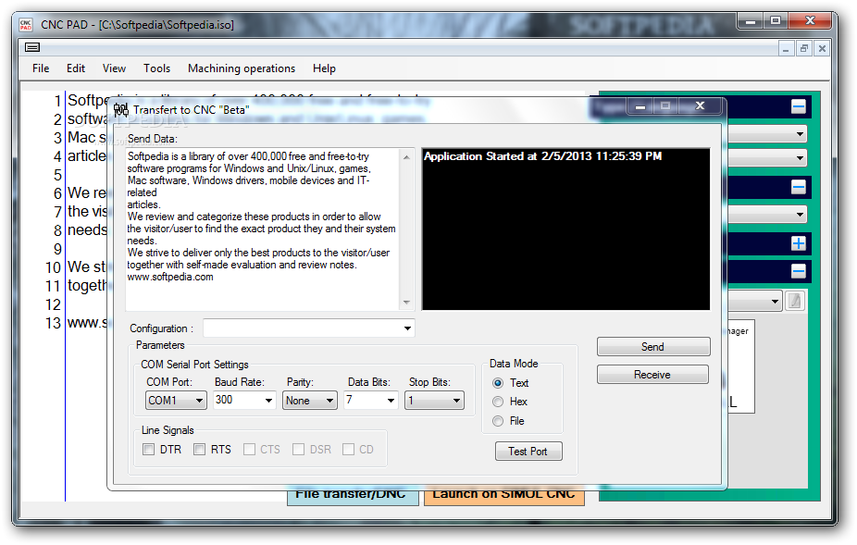
Task: Click the edit pencil icon in right panel
Action: pyautogui.click(x=795, y=301)
